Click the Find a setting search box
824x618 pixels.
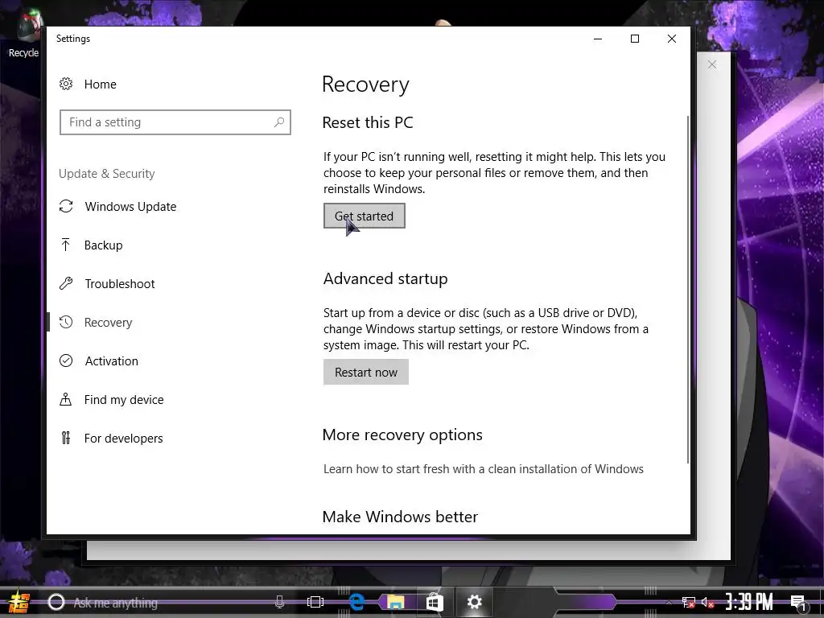tap(175, 122)
